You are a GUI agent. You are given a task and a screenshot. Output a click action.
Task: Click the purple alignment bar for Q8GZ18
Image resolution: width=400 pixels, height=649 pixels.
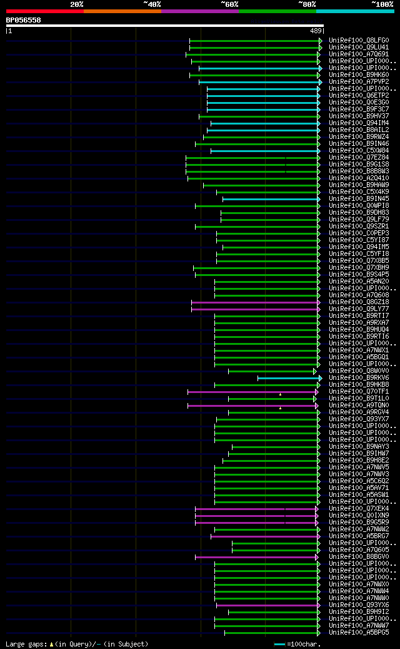pos(256,302)
